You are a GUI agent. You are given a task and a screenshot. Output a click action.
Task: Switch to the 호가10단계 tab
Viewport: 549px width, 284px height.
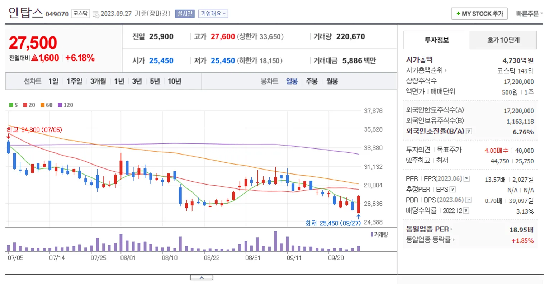[x=503, y=40]
